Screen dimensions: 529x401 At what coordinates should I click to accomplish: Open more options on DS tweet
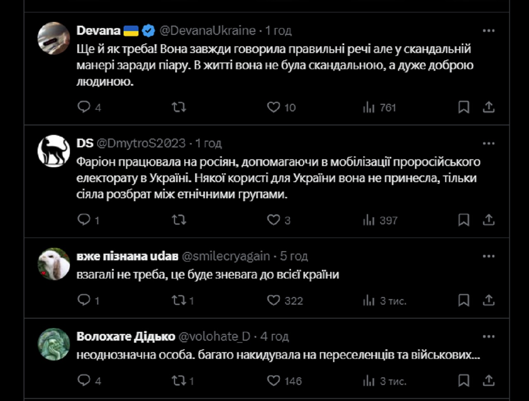click(x=488, y=143)
